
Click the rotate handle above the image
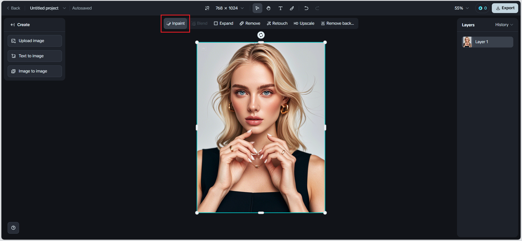tap(261, 35)
